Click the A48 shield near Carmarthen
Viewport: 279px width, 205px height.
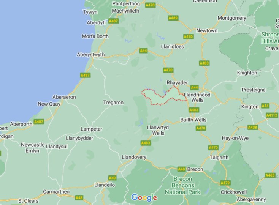pos(79,198)
